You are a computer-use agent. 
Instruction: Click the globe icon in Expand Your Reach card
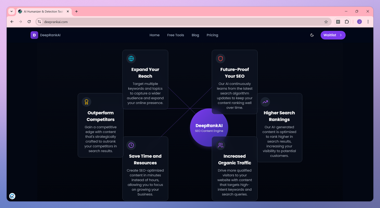[131, 59]
